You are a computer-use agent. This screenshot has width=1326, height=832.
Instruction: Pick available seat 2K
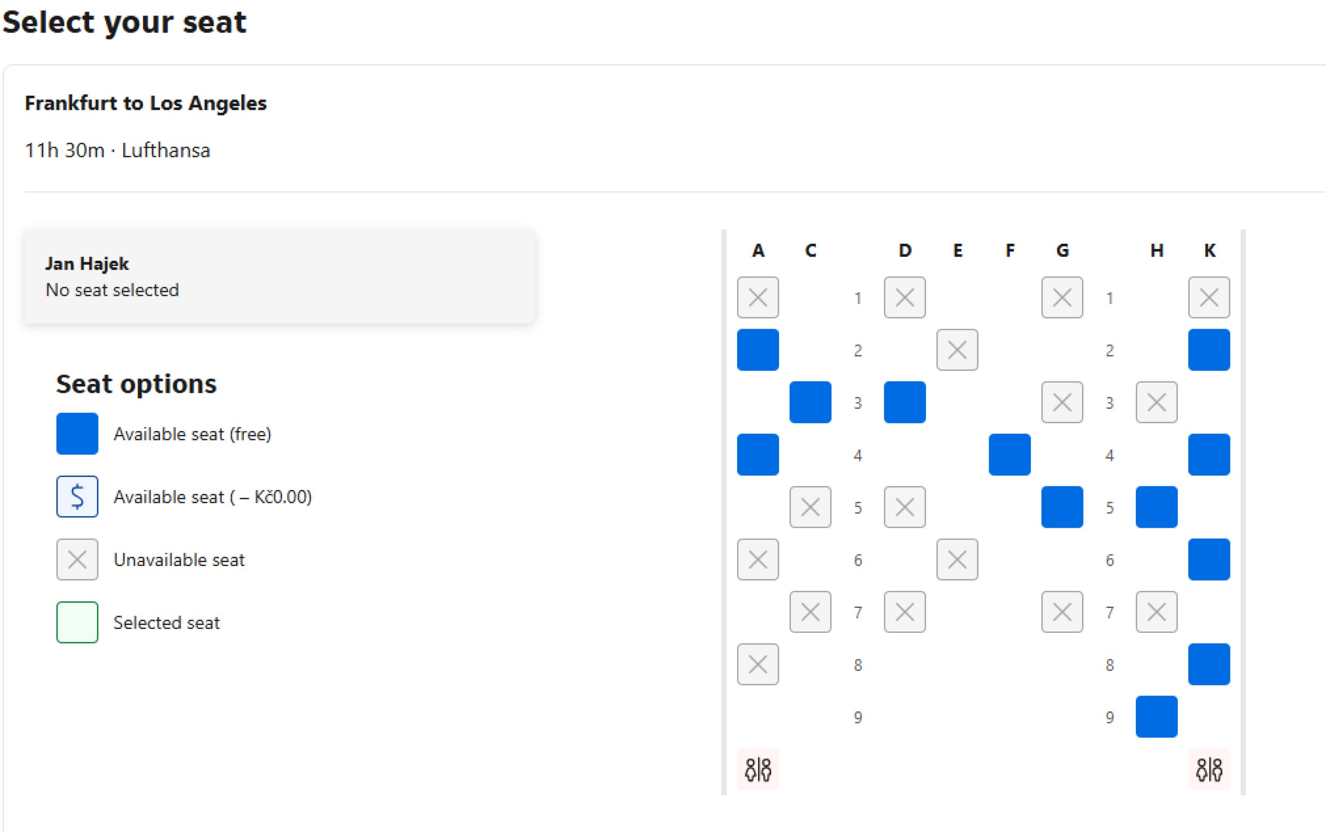point(1209,350)
